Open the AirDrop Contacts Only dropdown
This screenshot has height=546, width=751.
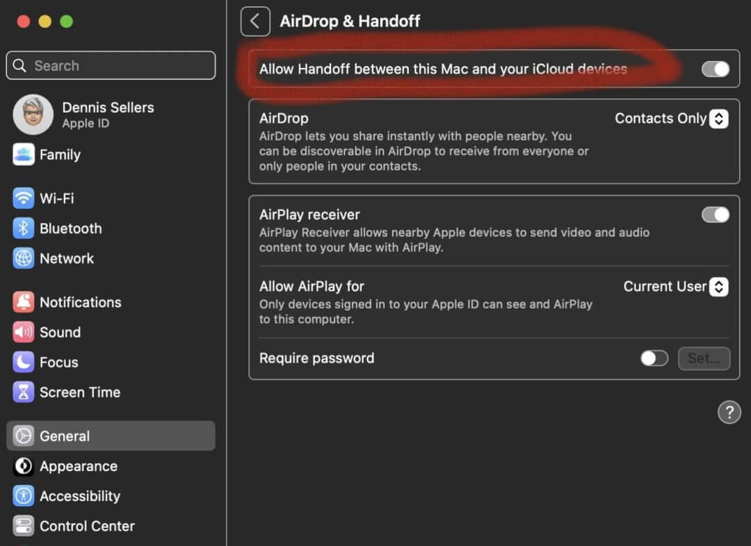click(718, 119)
